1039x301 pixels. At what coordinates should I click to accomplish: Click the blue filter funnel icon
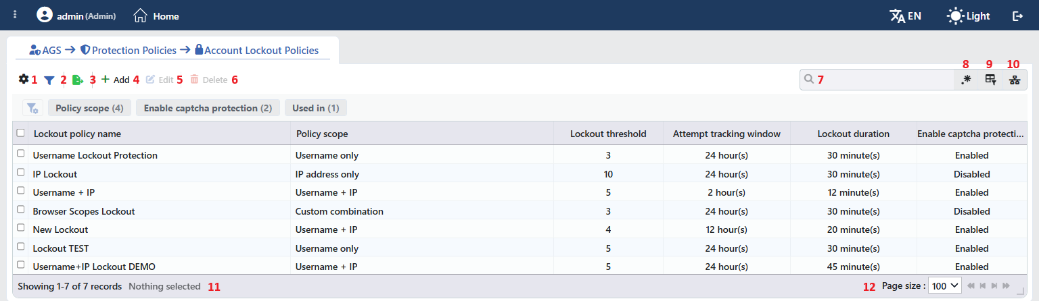coord(49,80)
